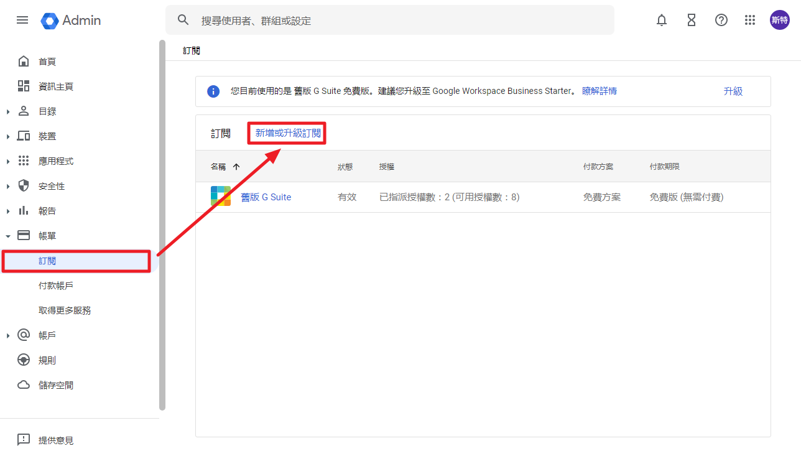Click the 報告 bar chart icon
Image resolution: width=801 pixels, height=451 pixels.
pyautogui.click(x=24, y=210)
